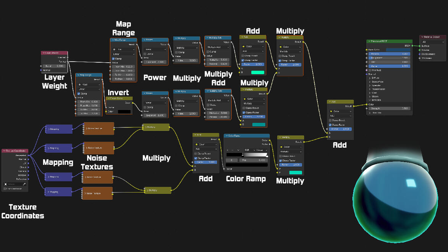Toggle From Instancer checkbox in Texture Coordinate
This screenshot has width=448, height=252.
pos(5,189)
